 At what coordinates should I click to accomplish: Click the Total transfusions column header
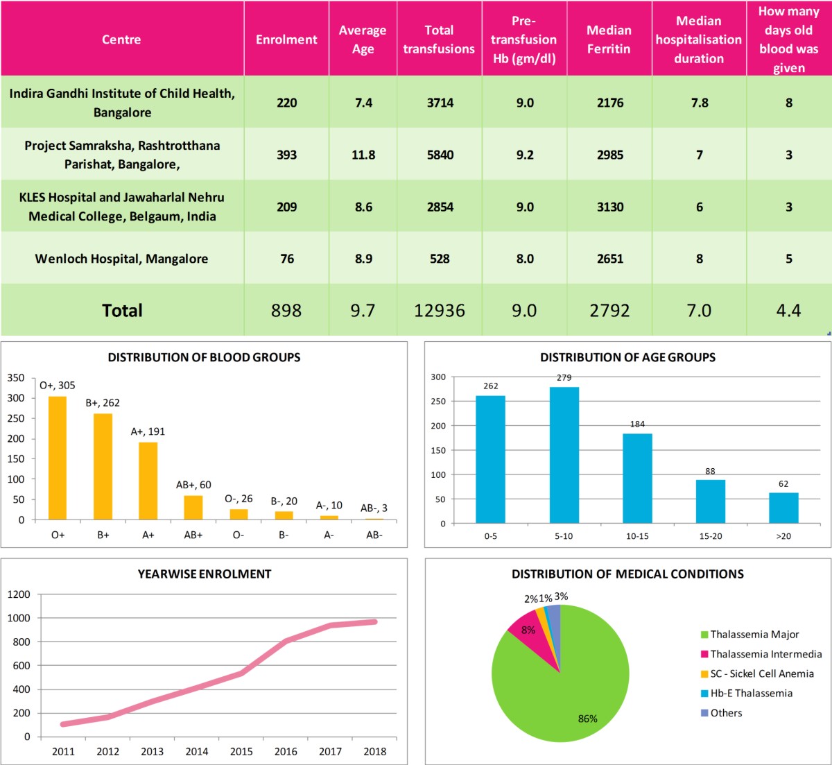pyautogui.click(x=439, y=40)
